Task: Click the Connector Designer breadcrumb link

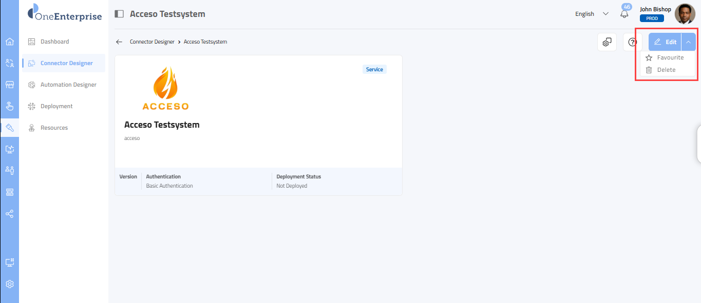Action: [x=152, y=42]
